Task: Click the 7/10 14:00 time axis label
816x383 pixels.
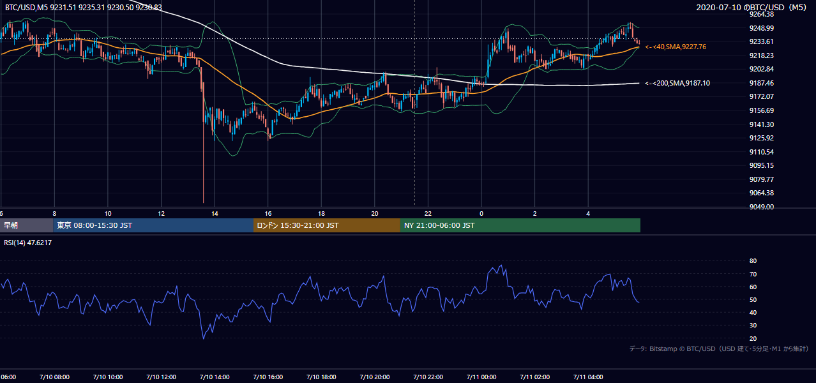Action: [214, 377]
